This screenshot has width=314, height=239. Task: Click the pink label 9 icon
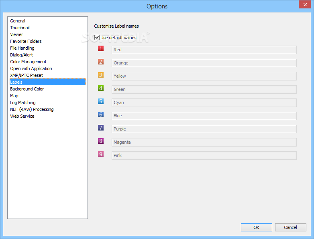(101, 154)
